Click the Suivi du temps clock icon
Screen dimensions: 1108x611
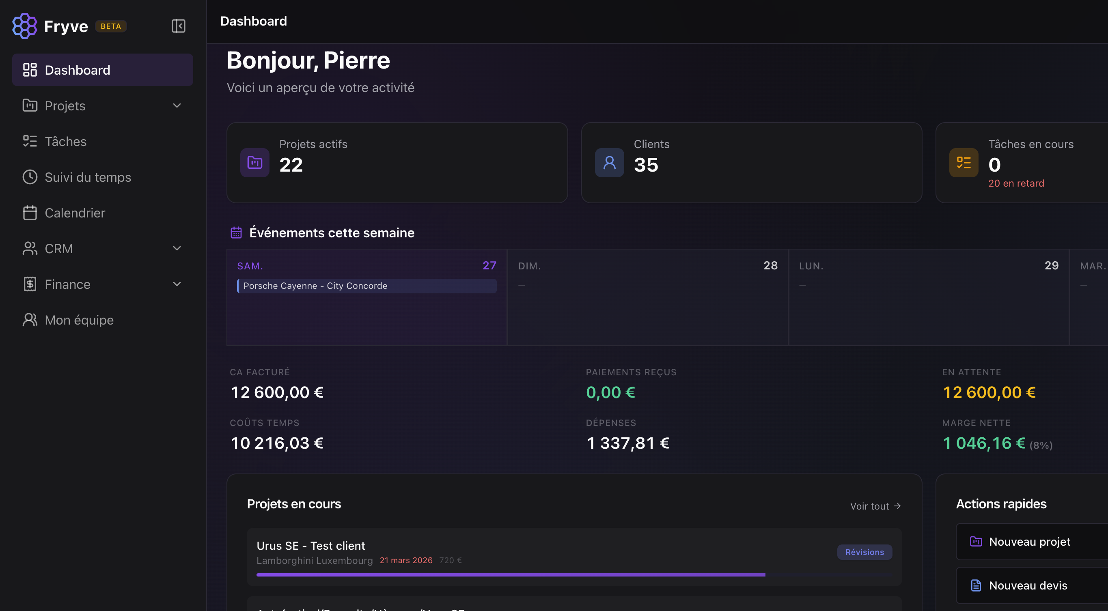[x=30, y=177]
